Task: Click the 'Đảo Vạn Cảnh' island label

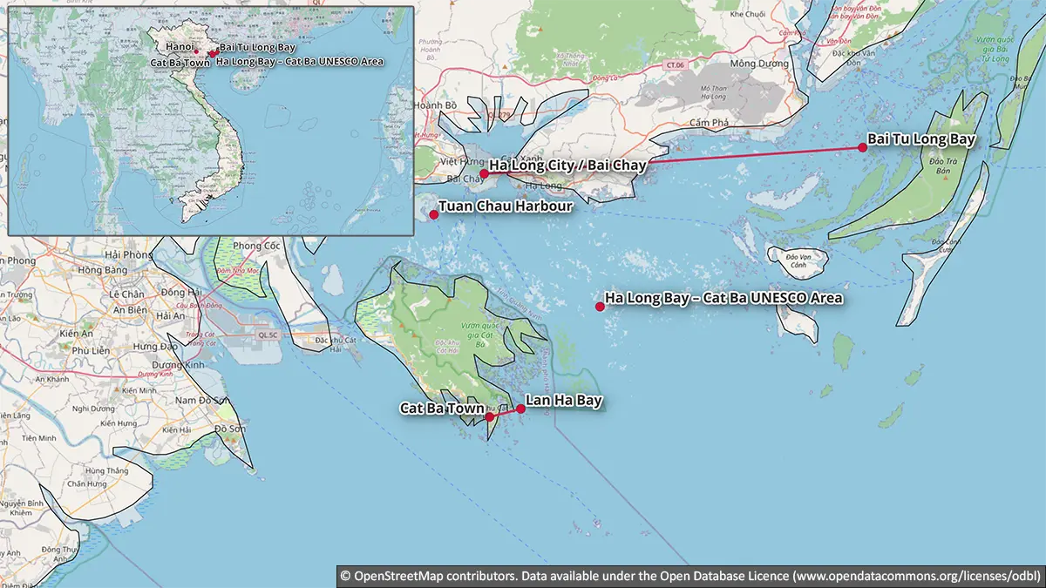Action: tap(799, 260)
